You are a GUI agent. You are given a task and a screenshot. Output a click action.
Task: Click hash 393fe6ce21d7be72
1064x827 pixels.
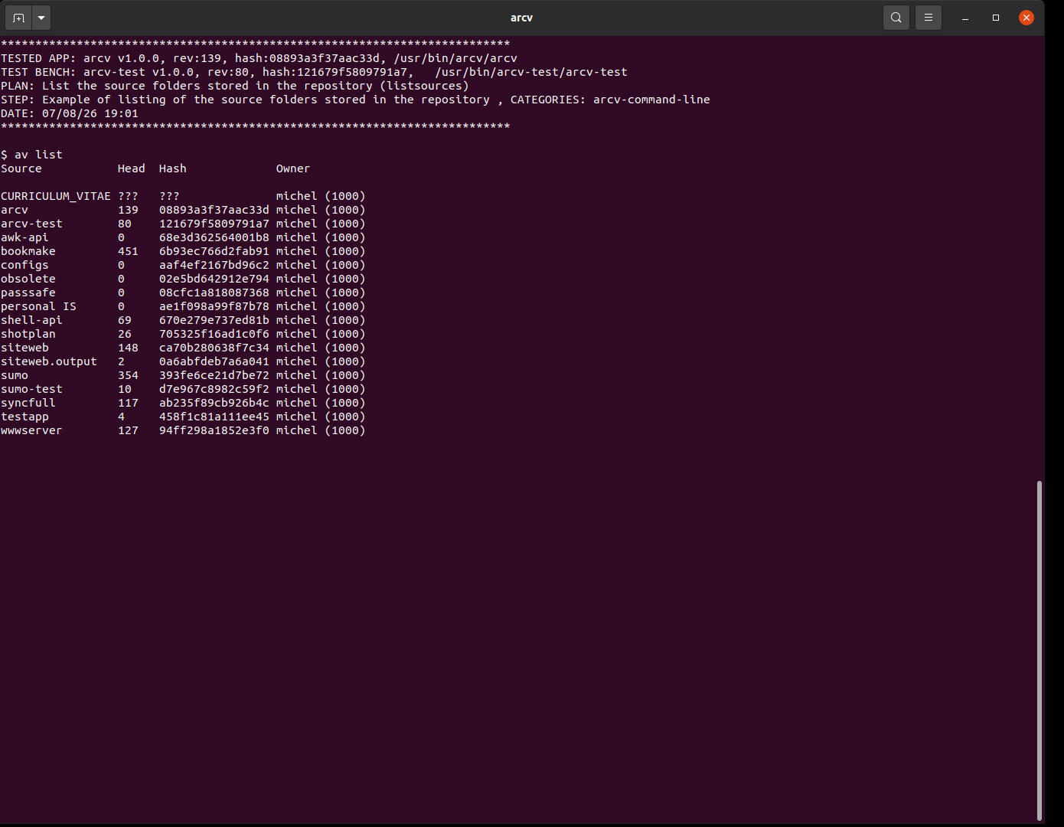[x=214, y=375]
